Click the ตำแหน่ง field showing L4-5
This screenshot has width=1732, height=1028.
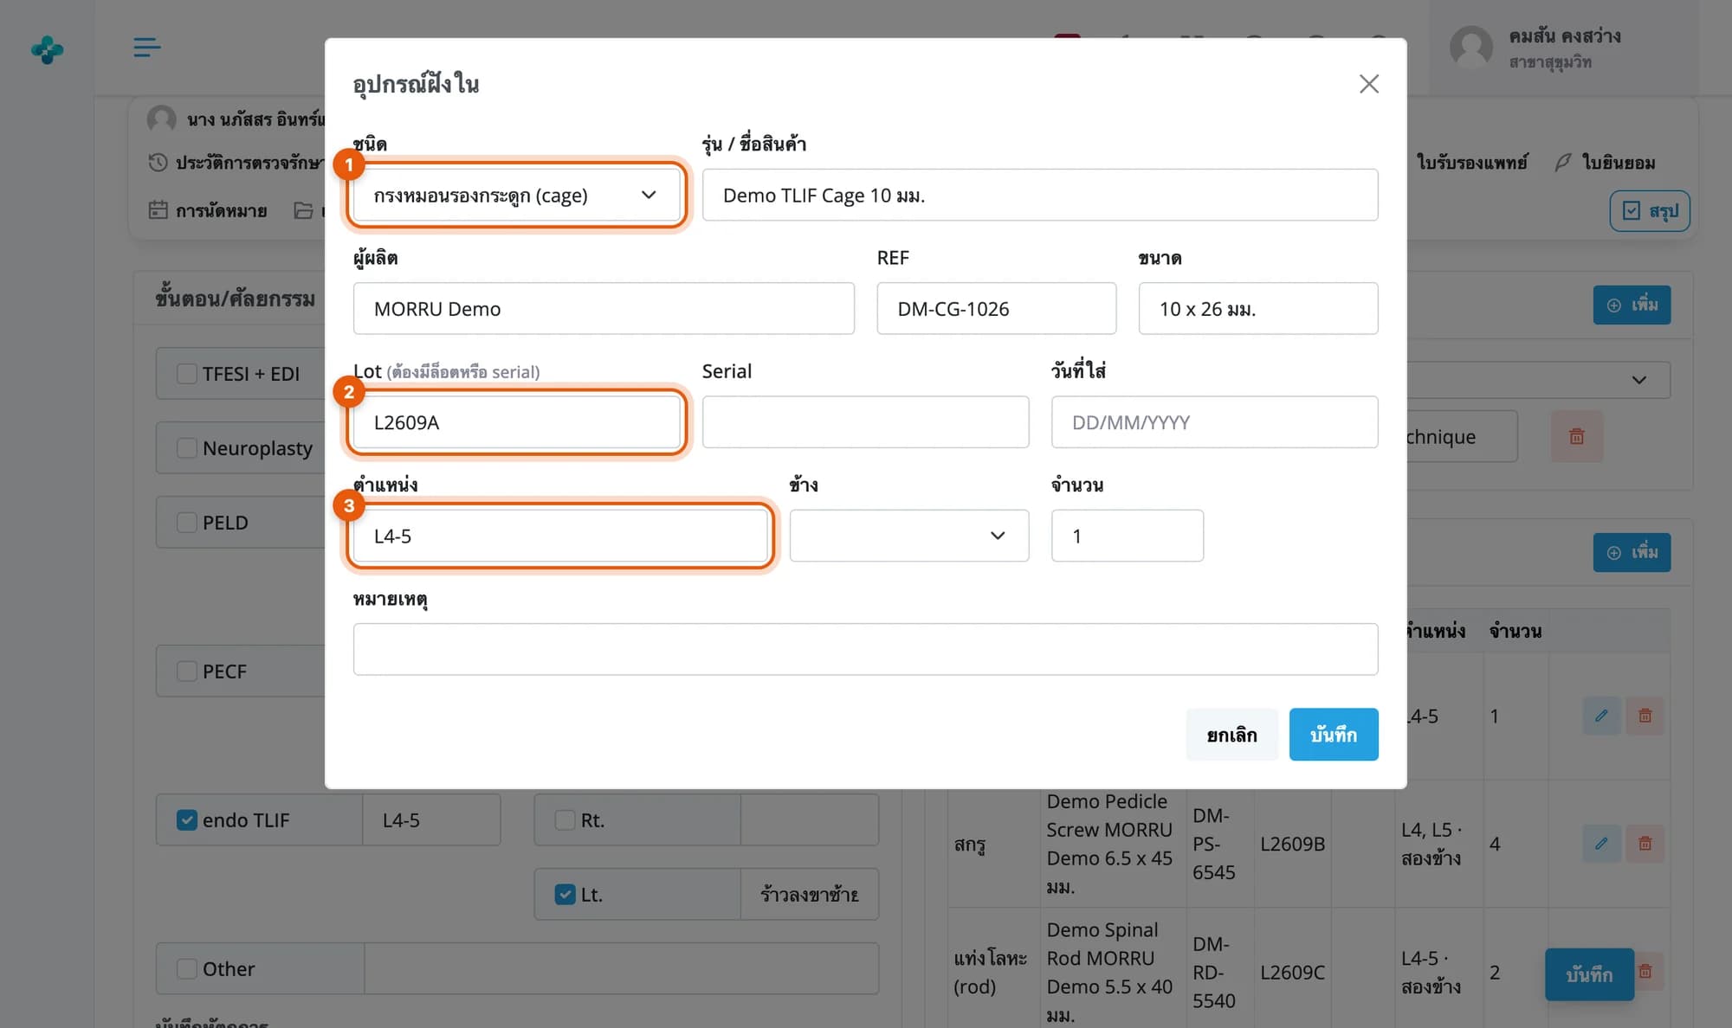tap(560, 536)
